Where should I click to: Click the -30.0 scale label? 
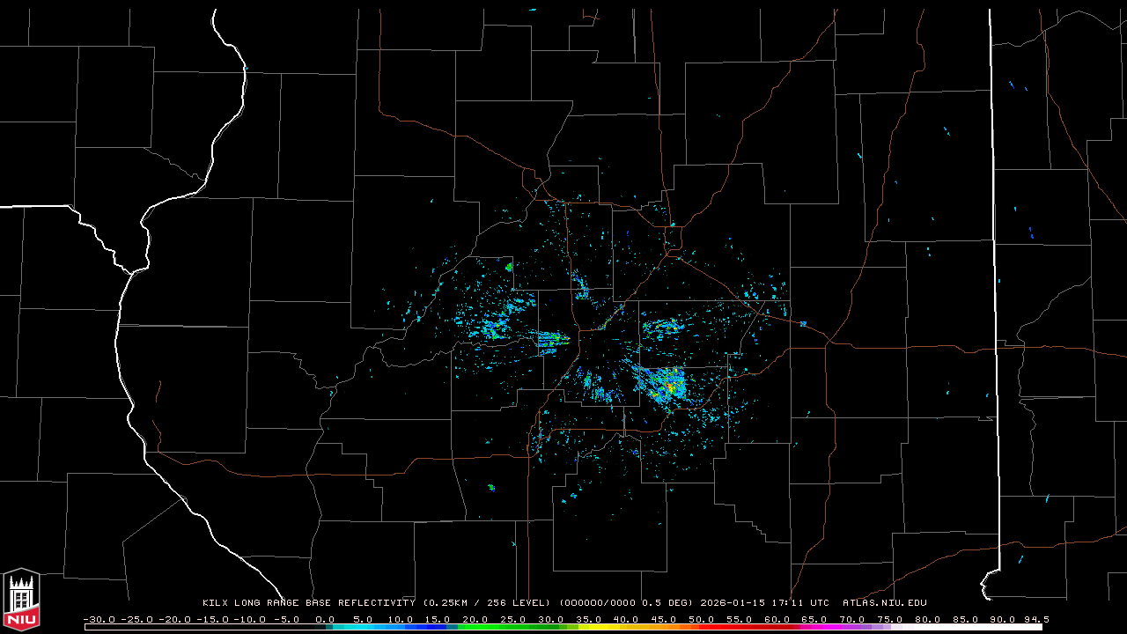[x=100, y=619]
